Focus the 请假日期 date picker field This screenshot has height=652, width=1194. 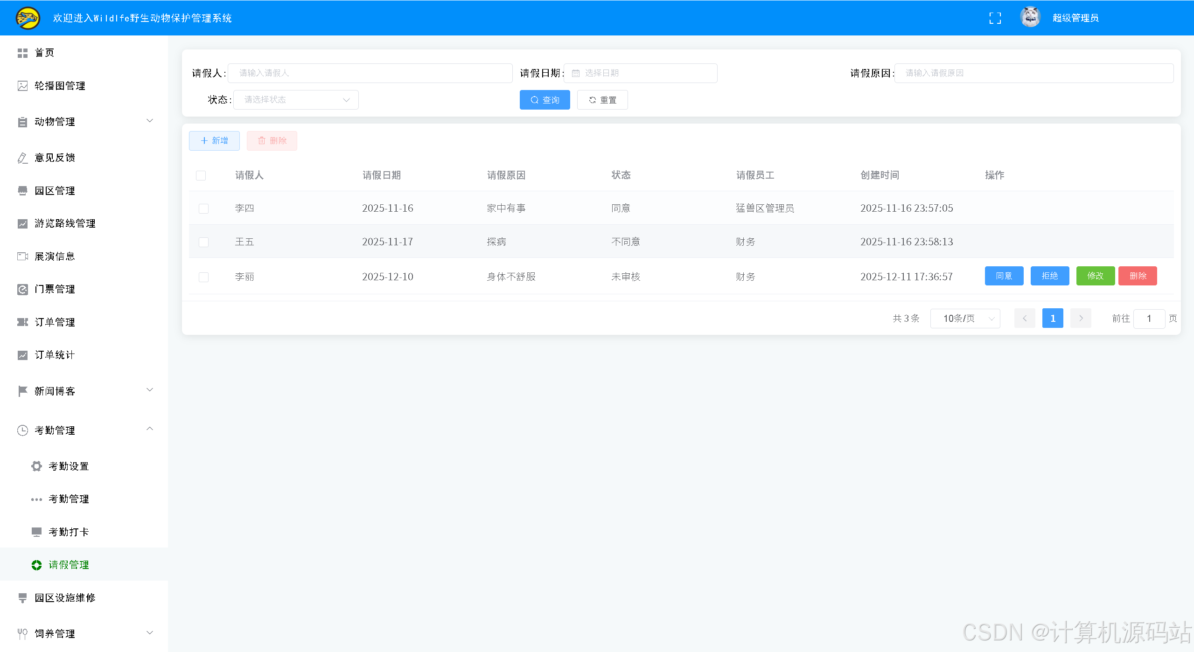(641, 73)
